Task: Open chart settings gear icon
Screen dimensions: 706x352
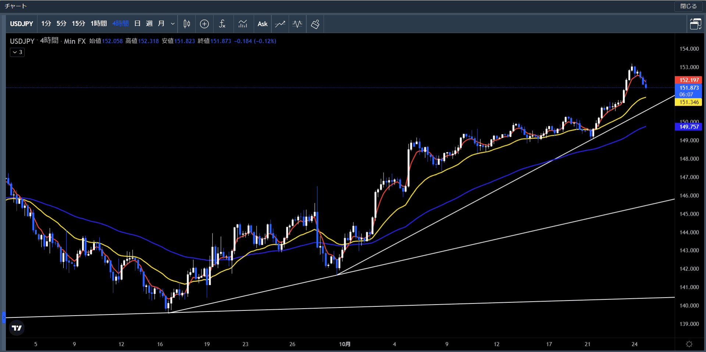Action: pos(689,344)
